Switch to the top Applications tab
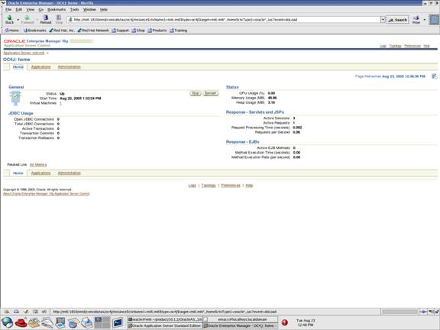This screenshot has width=440, height=330. click(40, 66)
